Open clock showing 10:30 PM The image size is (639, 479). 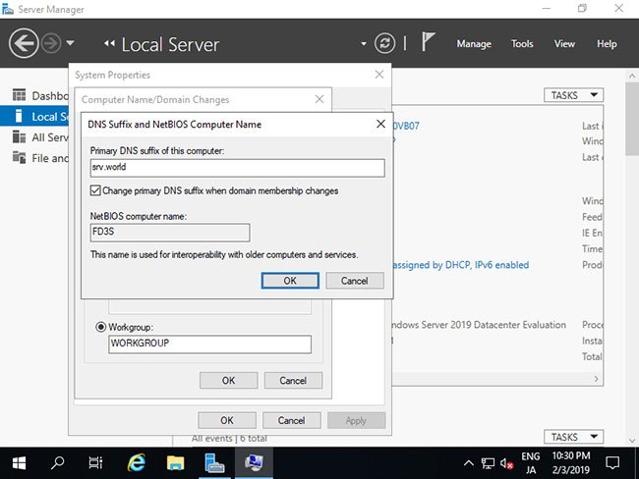point(571,462)
